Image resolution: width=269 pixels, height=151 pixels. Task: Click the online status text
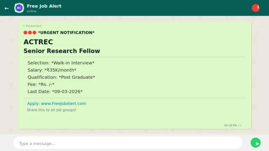click(x=32, y=11)
